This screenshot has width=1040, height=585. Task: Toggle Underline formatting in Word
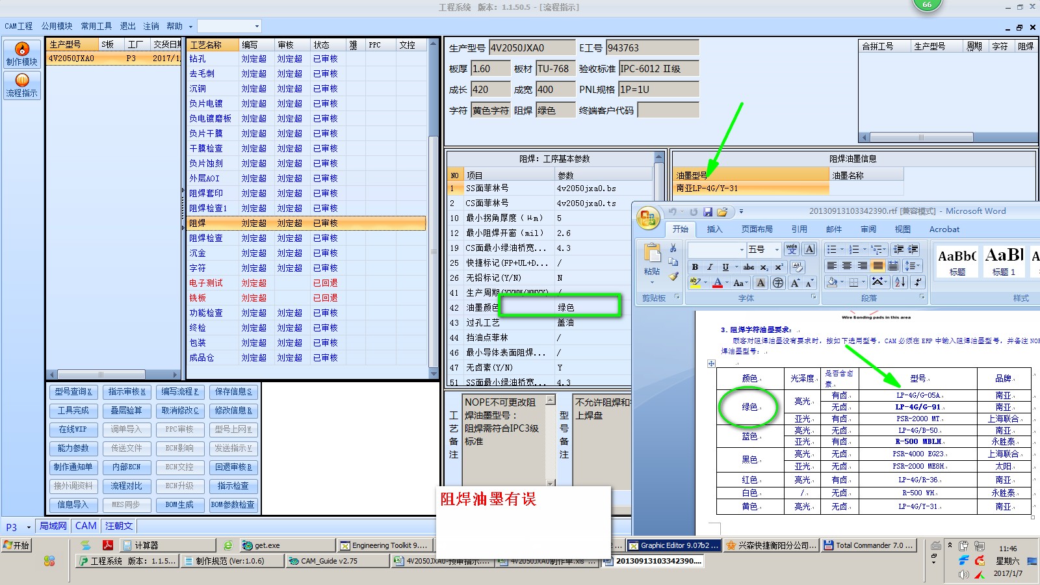coord(725,267)
